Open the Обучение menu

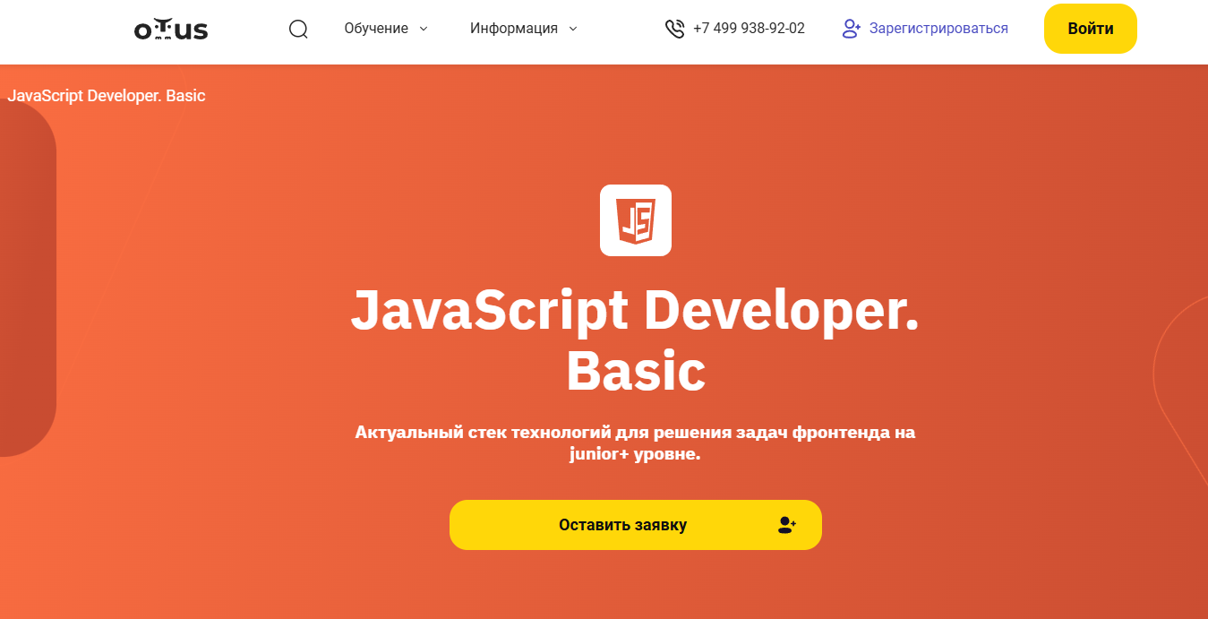[376, 29]
